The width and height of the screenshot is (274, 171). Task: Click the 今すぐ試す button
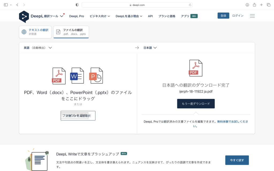click(237, 160)
